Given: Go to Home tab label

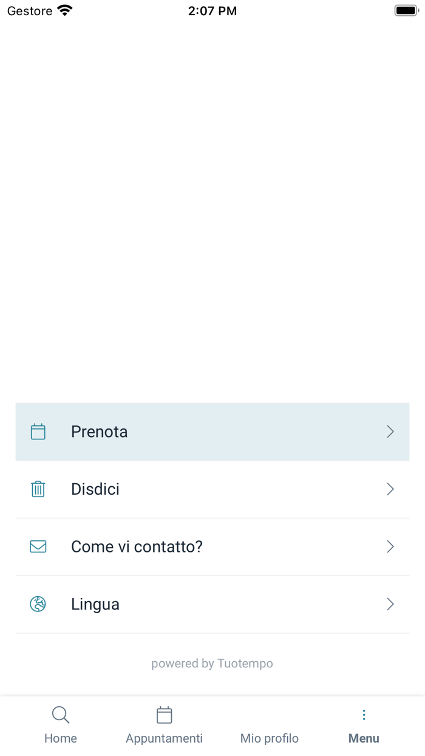Looking at the screenshot, I should pos(61,738).
